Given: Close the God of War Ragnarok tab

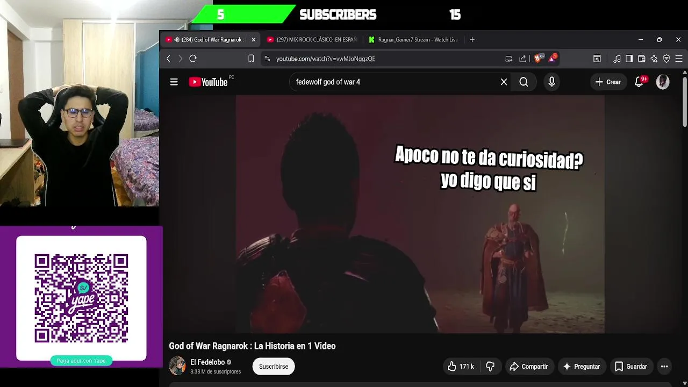Looking at the screenshot, I should pos(254,40).
